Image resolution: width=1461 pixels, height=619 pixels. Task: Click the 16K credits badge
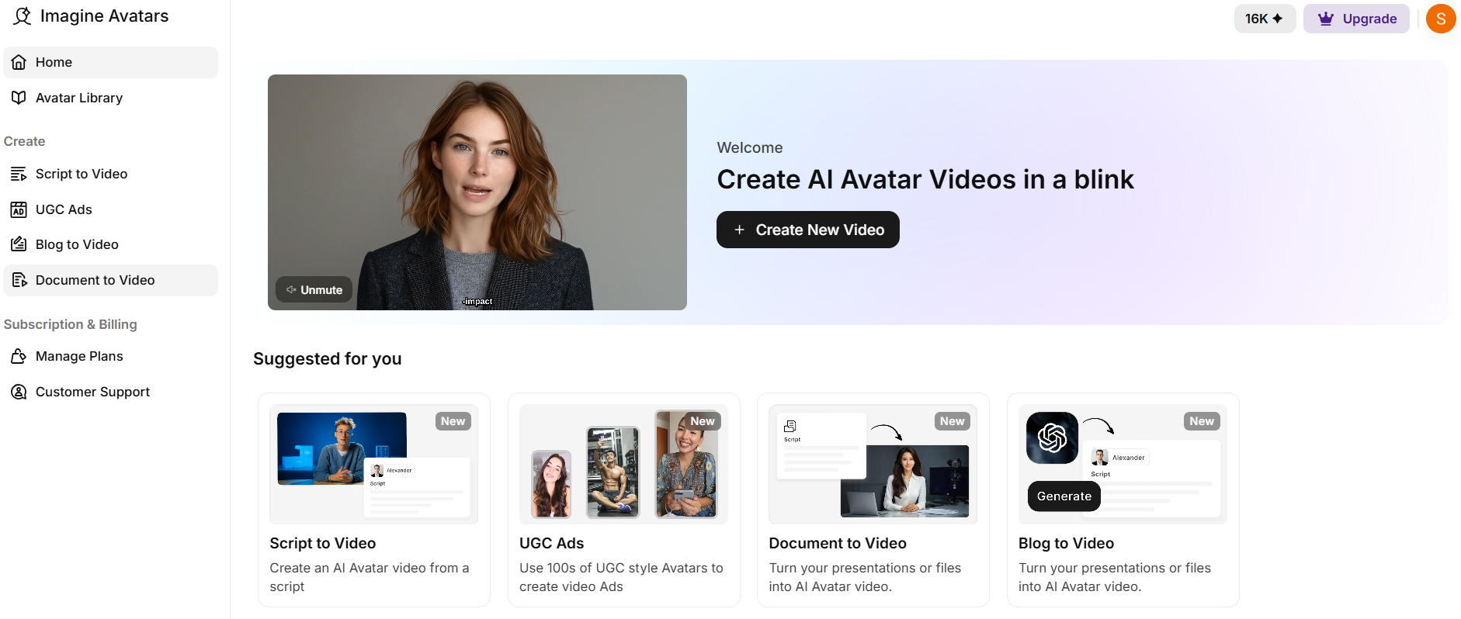1265,19
